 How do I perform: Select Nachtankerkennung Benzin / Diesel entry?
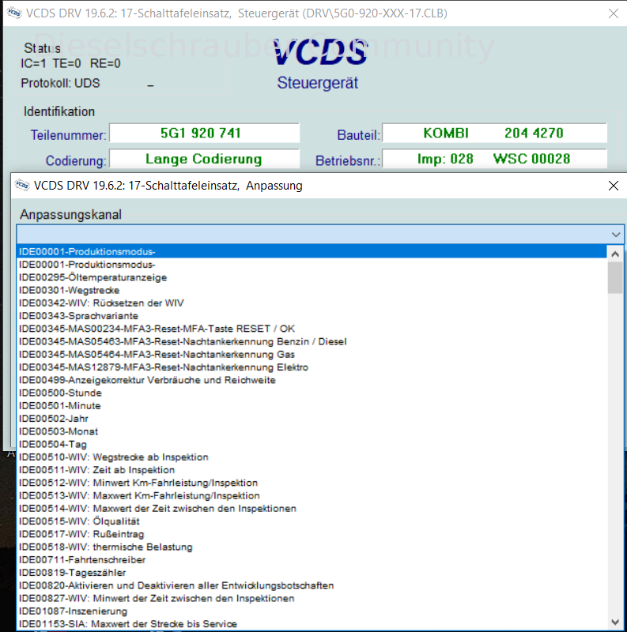tap(312, 341)
